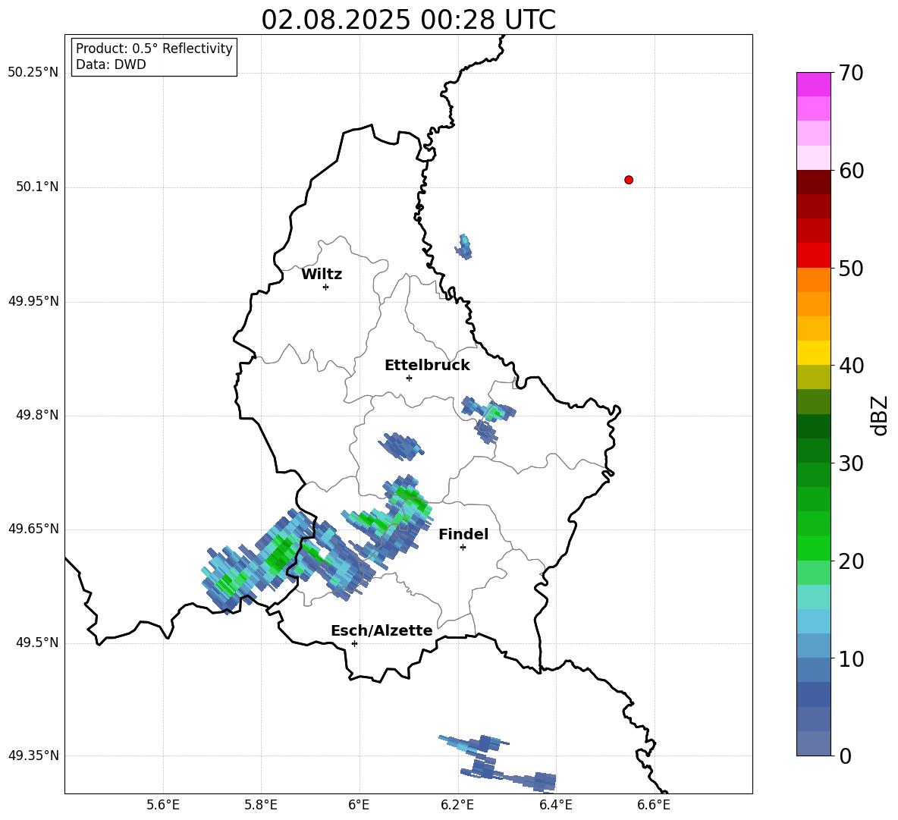Image resolution: width=898 pixels, height=820 pixels.
Task: Click the colorbar tick value 10
Action: pos(851,658)
